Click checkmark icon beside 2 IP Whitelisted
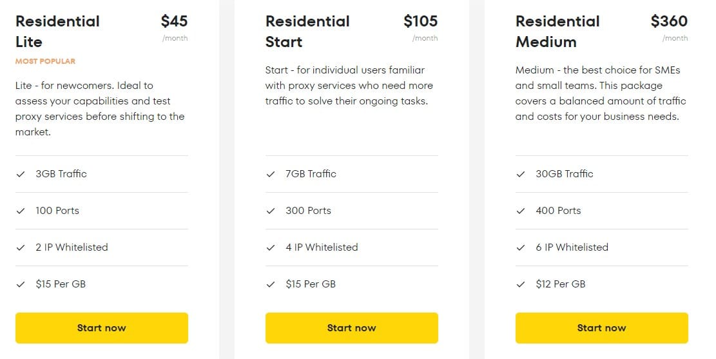This screenshot has width=716, height=359. [21, 247]
